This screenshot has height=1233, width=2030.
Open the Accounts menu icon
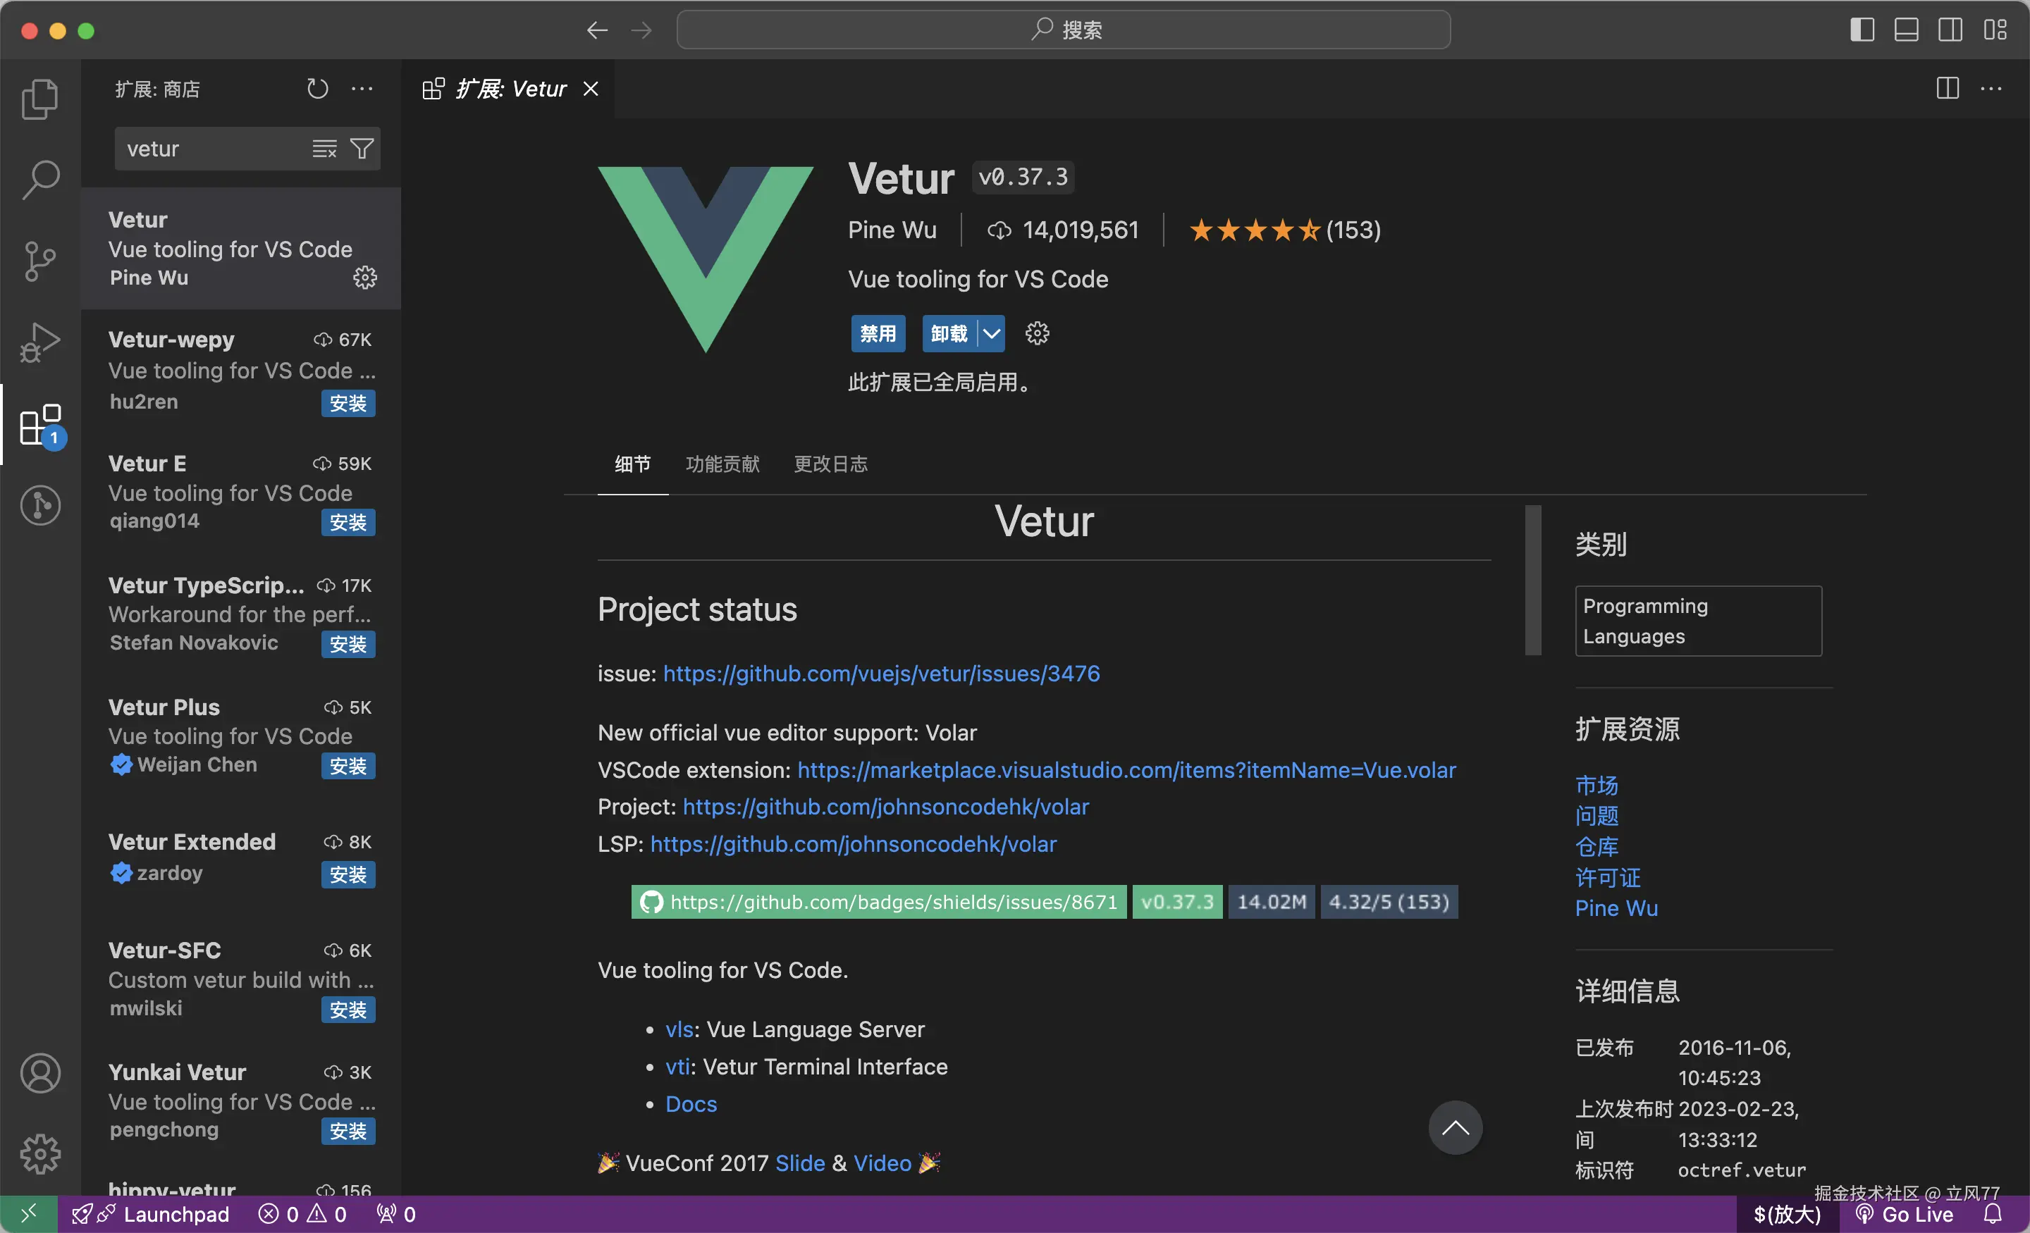[x=40, y=1073]
